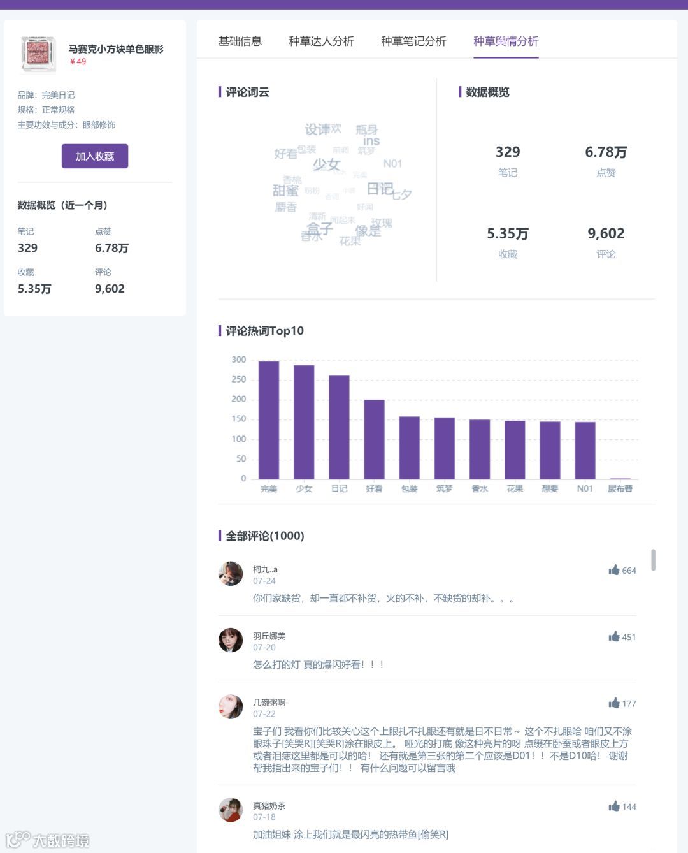The width and height of the screenshot is (688, 853).
Task: Click the username 真猪奶茶
Action: pos(269,805)
